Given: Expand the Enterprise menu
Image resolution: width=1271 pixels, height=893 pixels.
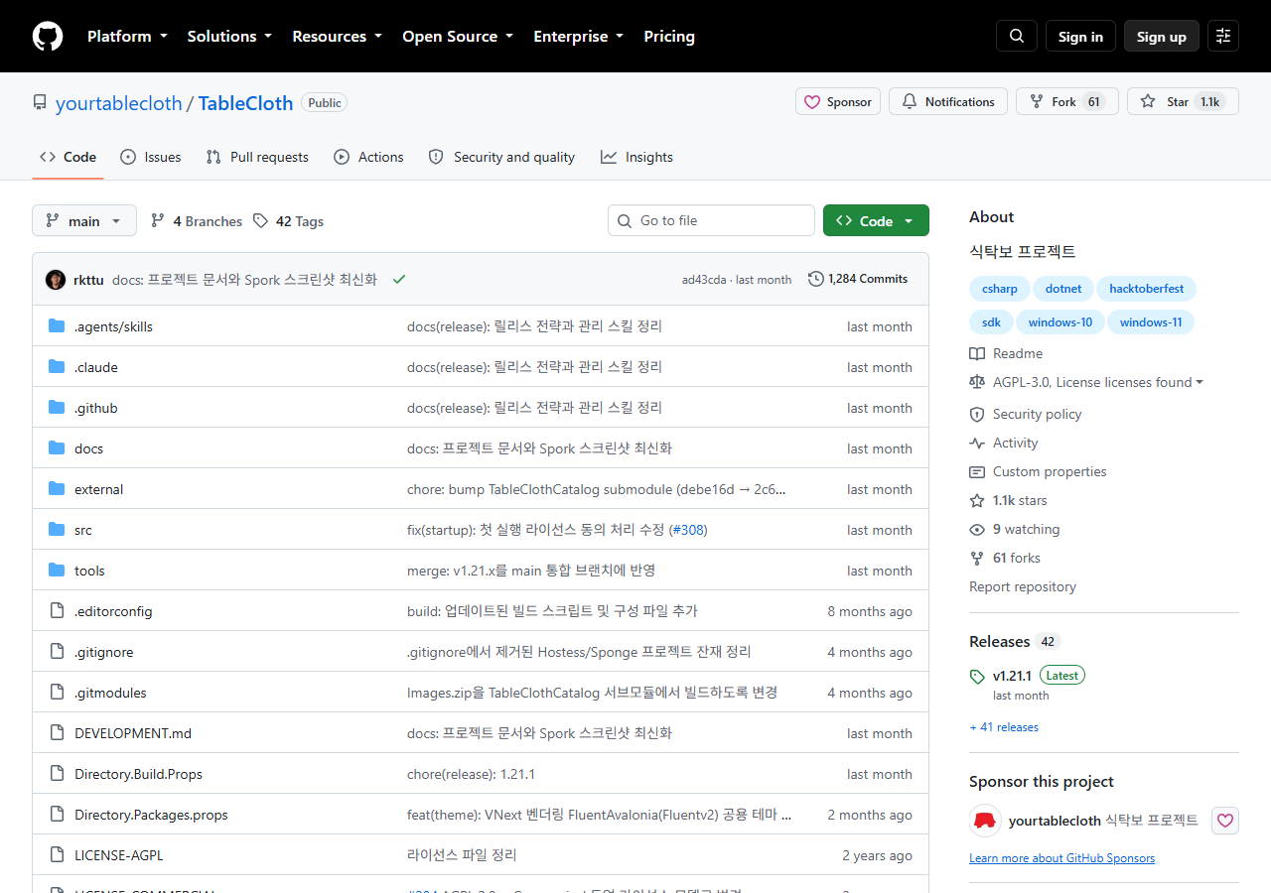Looking at the screenshot, I should click(x=579, y=36).
